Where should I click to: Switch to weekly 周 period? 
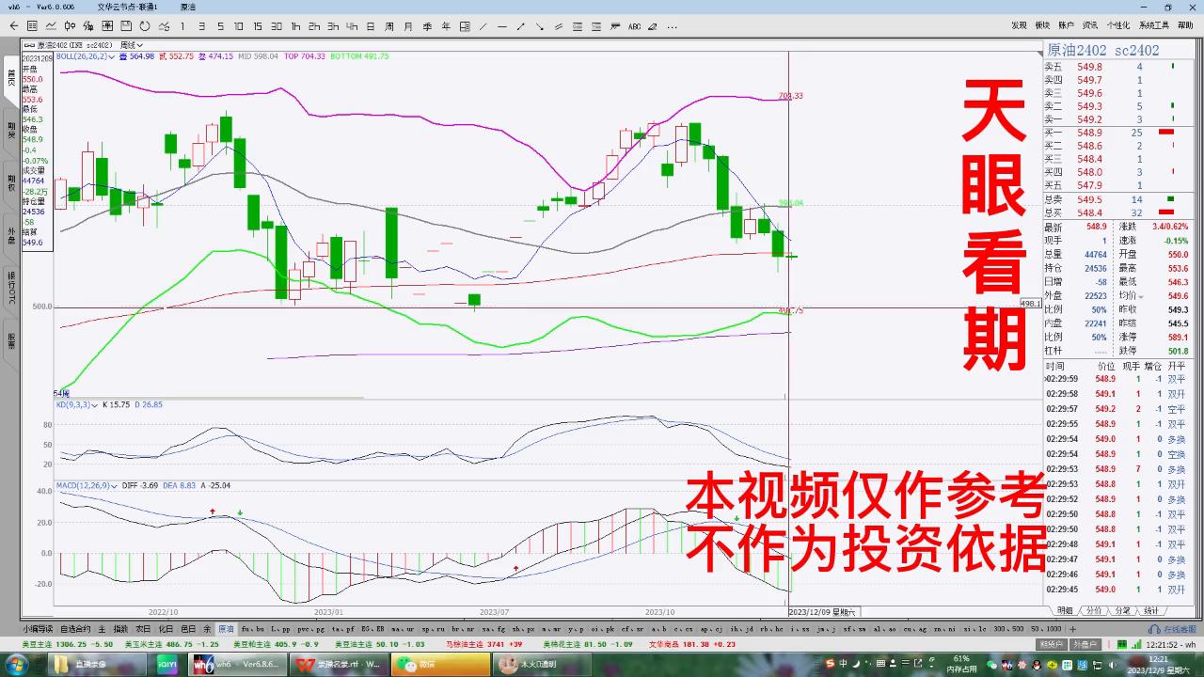(x=389, y=26)
